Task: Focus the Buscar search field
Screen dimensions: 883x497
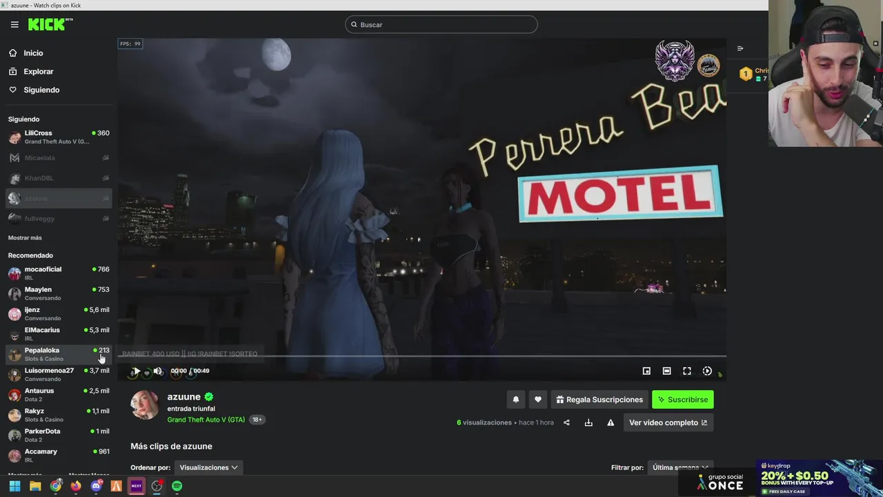Action: coord(441,25)
